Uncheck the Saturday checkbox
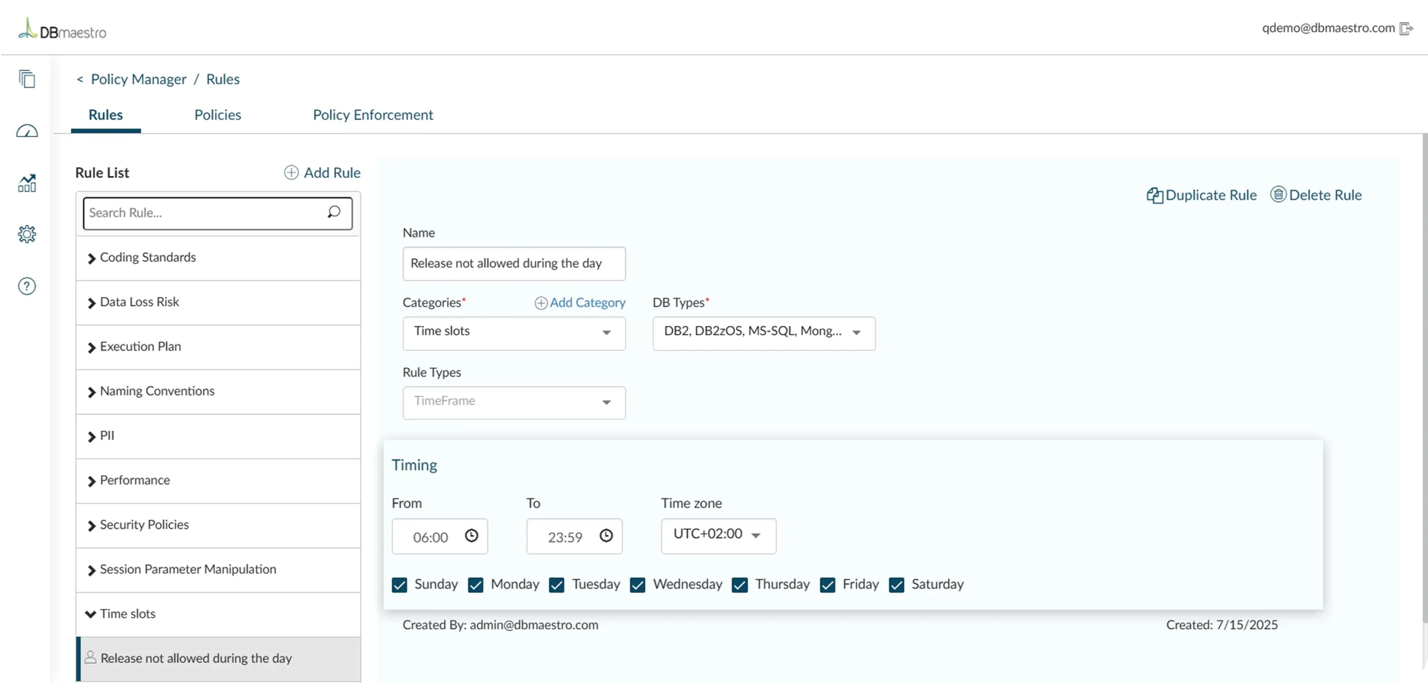 [896, 585]
